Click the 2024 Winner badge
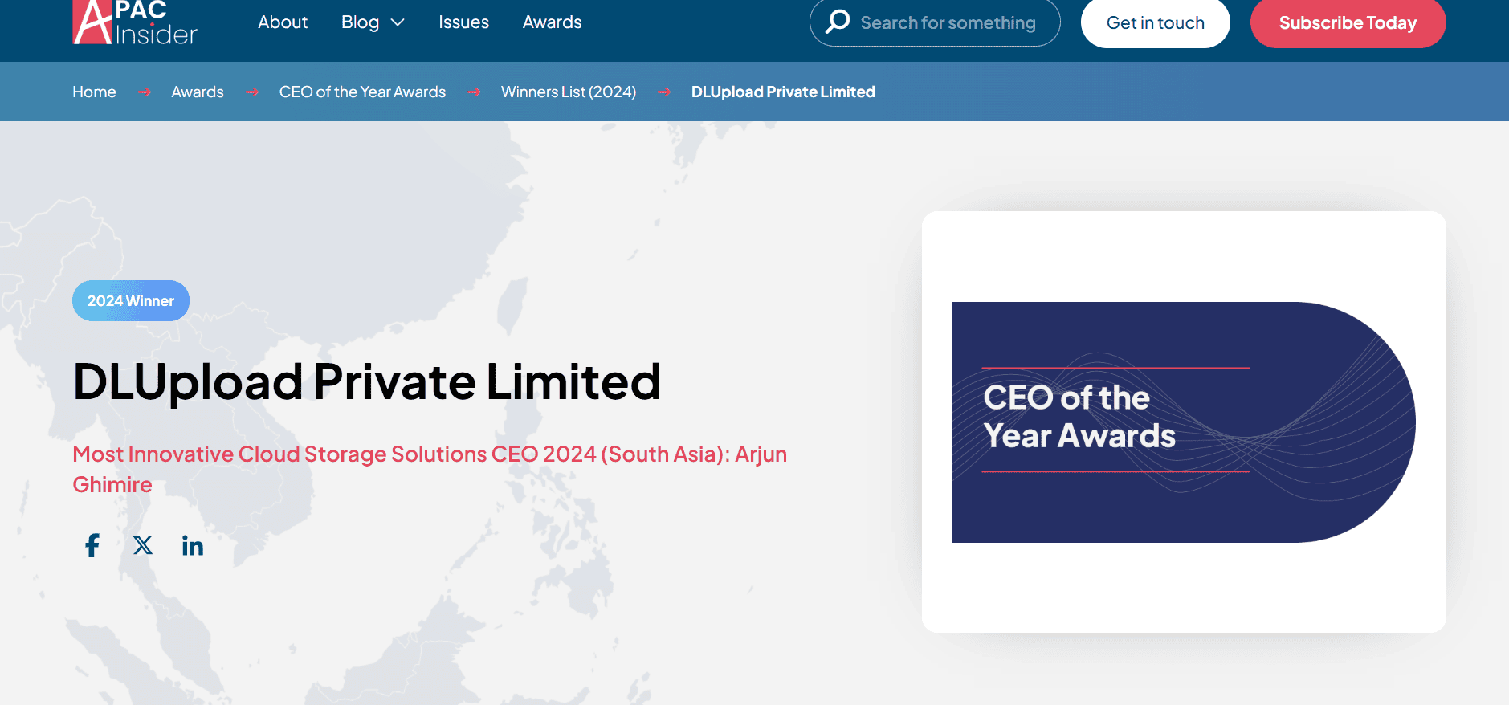Screen dimensions: 1509x705 pyautogui.click(x=131, y=301)
